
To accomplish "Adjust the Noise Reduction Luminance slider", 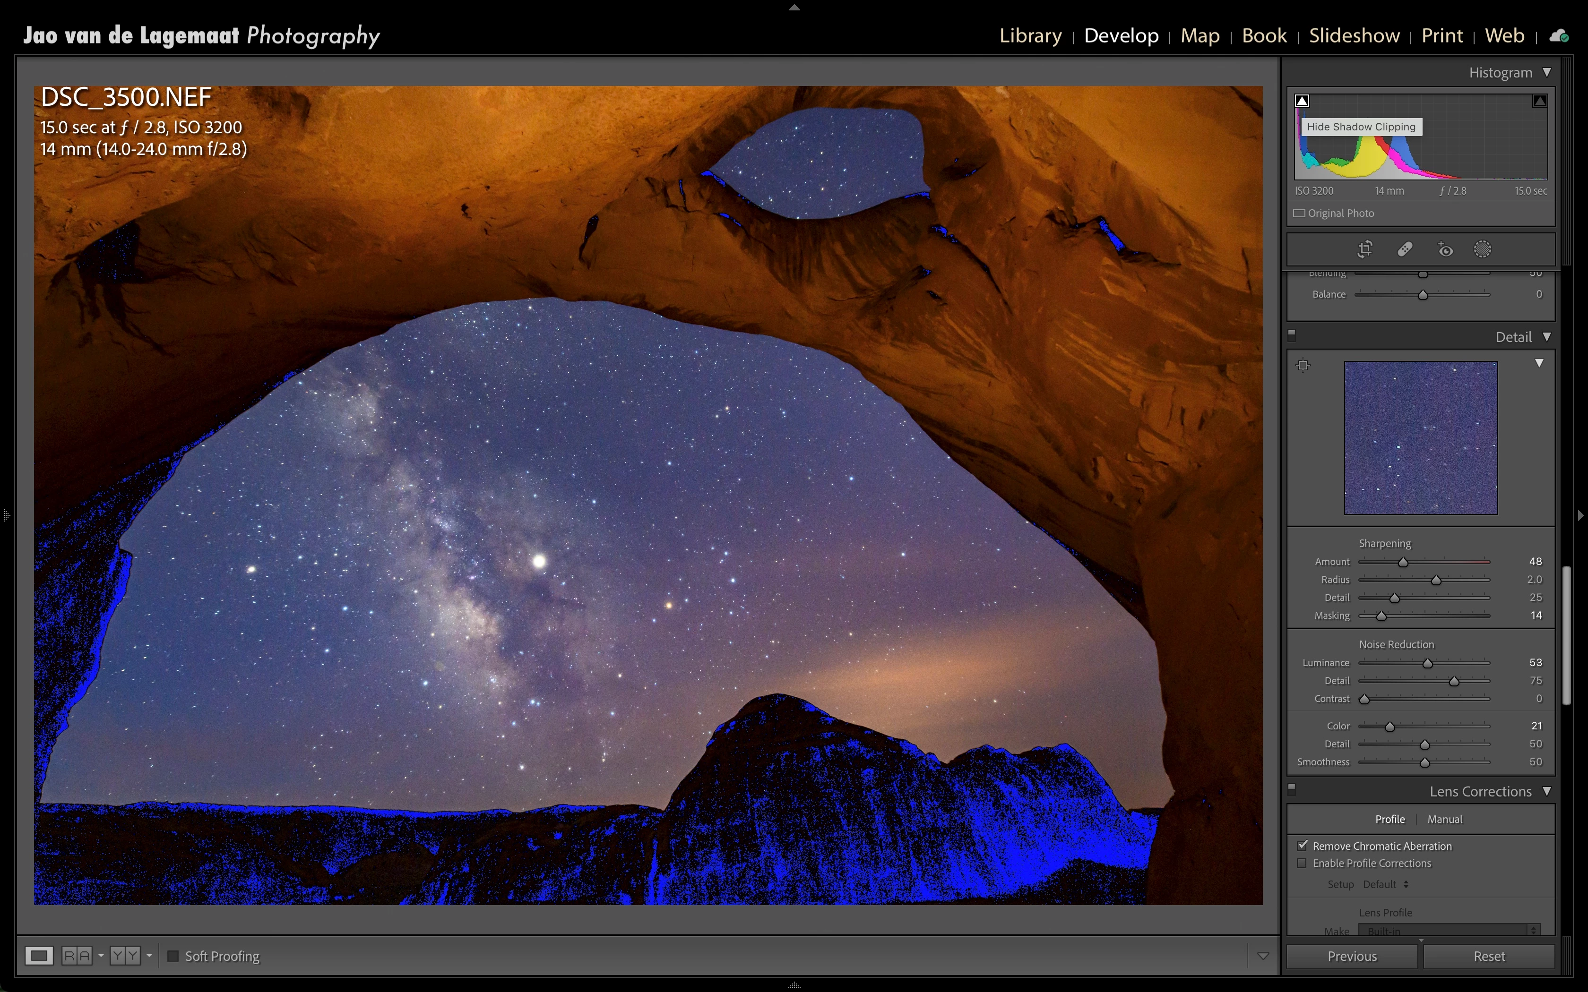I will coord(1427,663).
